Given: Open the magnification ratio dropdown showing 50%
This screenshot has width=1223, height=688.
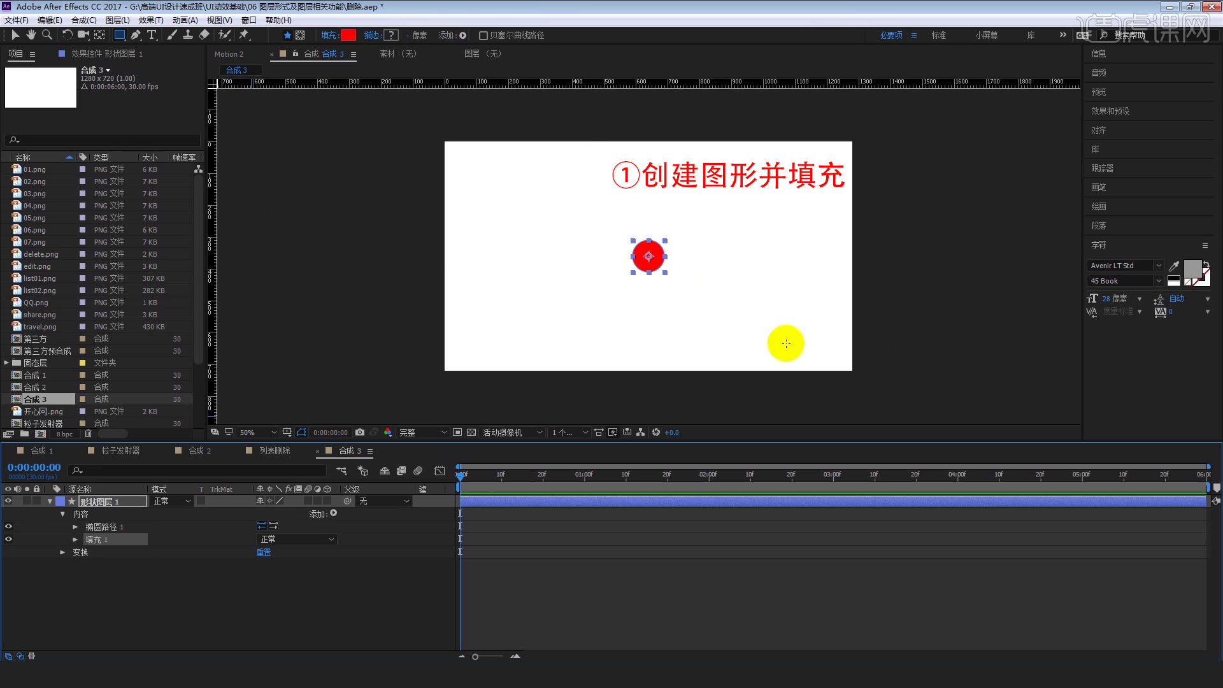Looking at the screenshot, I should (x=257, y=432).
